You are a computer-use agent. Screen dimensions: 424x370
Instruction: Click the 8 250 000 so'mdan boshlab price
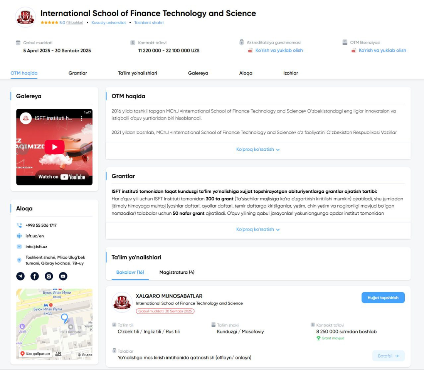pyautogui.click(x=347, y=331)
